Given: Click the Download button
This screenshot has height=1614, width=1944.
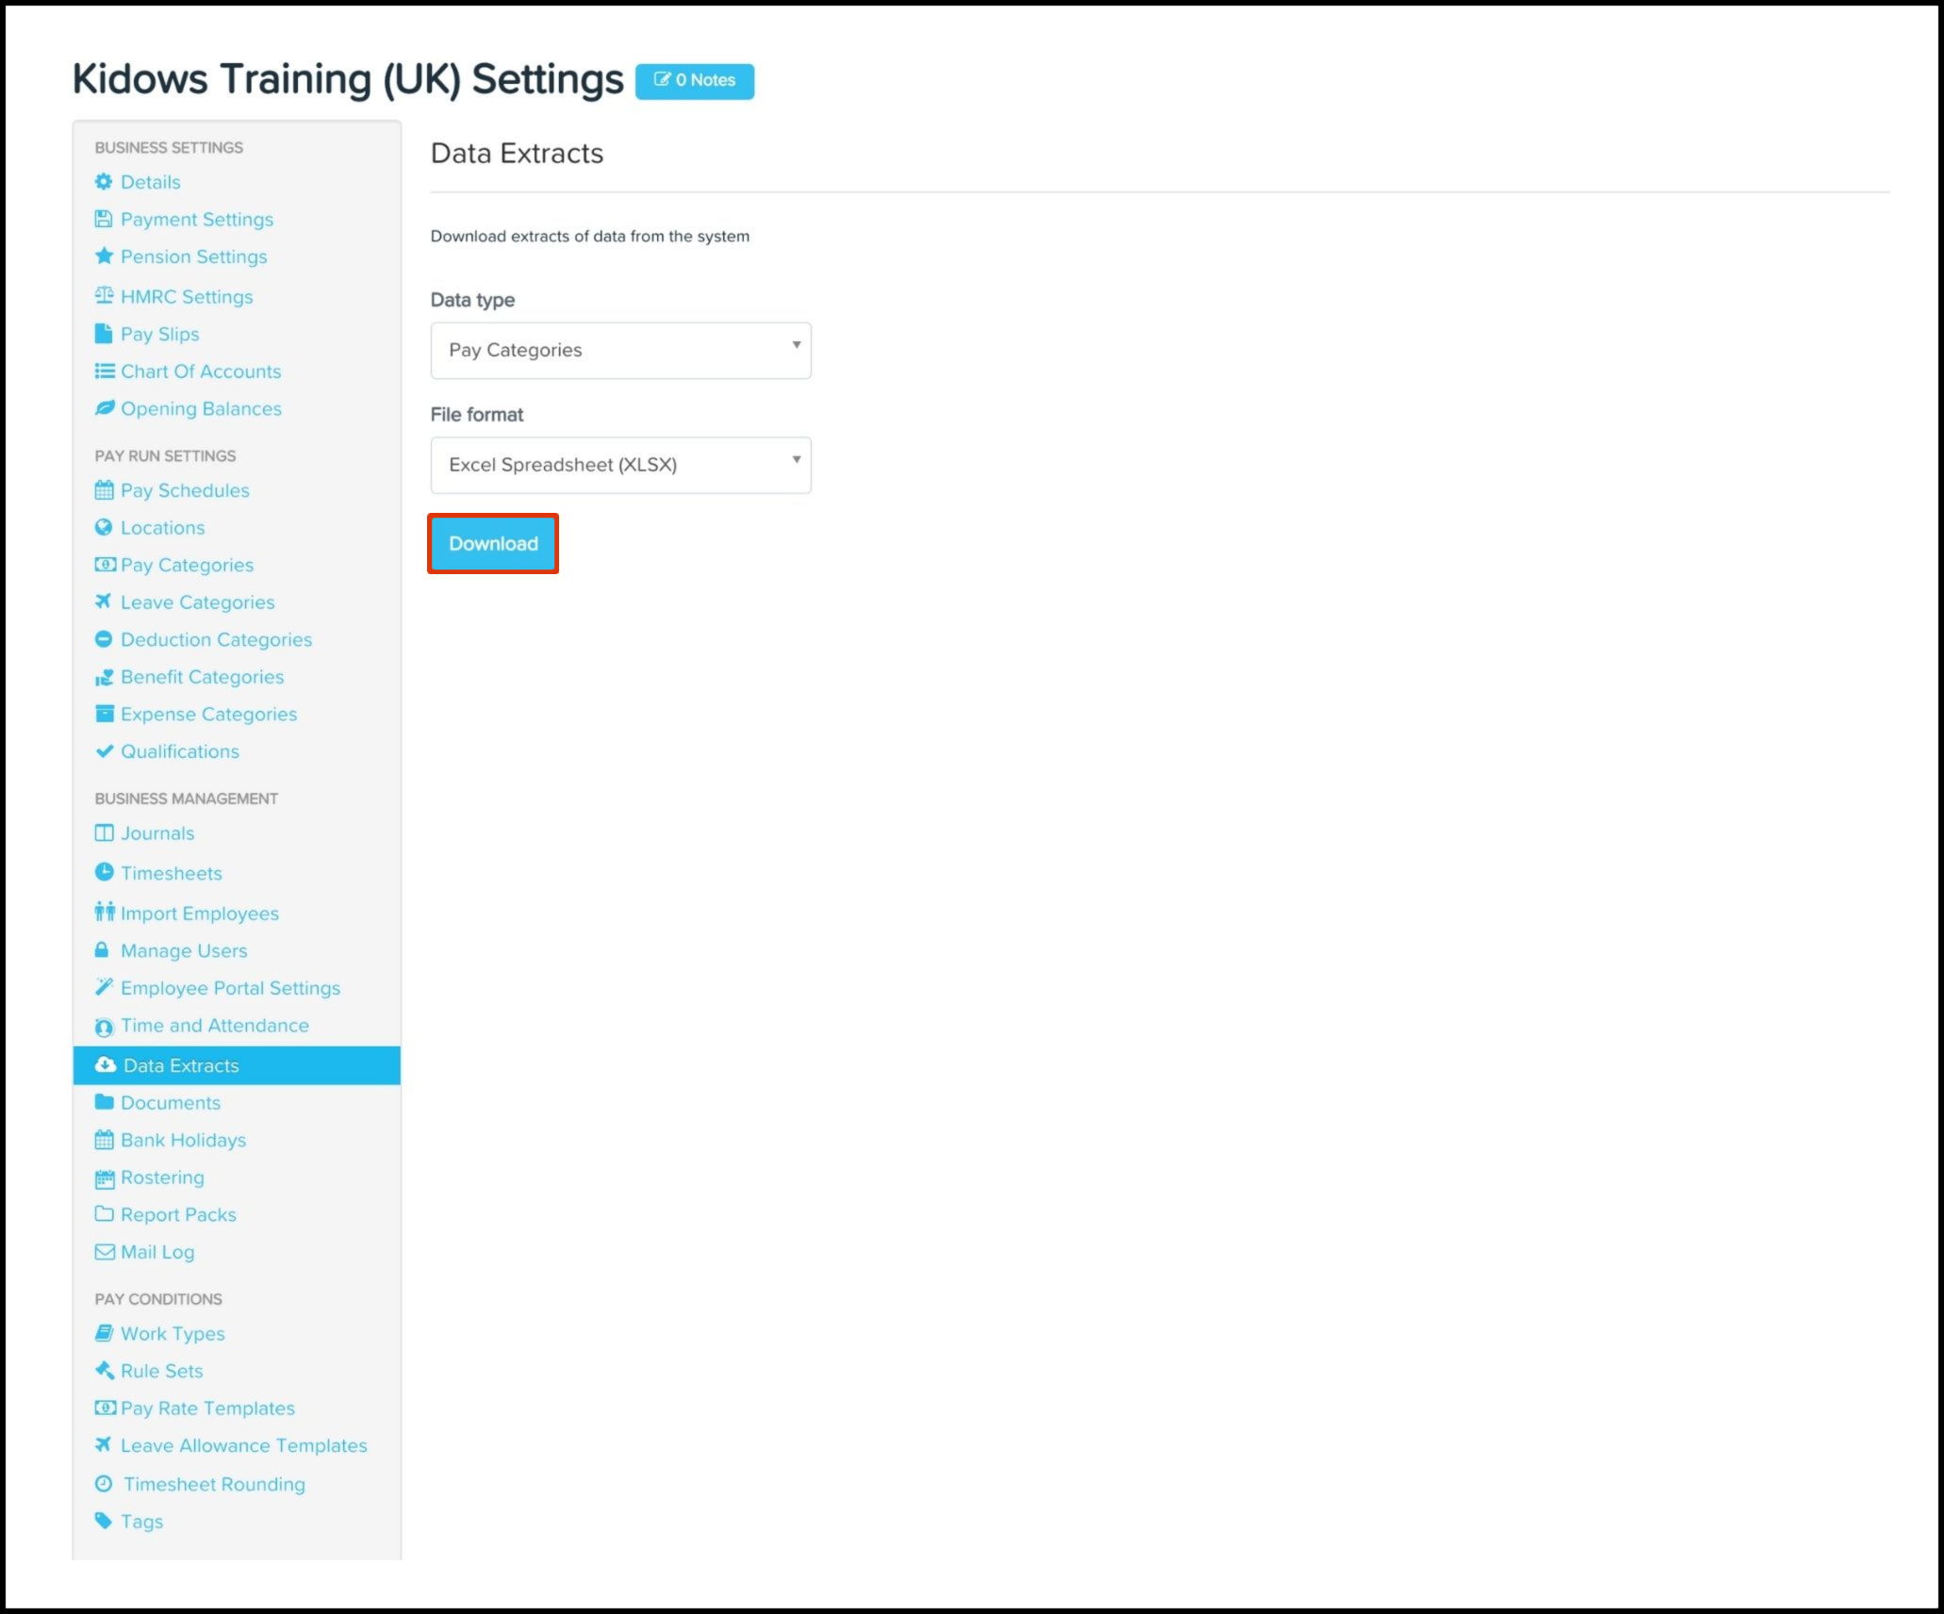Looking at the screenshot, I should coord(493,543).
